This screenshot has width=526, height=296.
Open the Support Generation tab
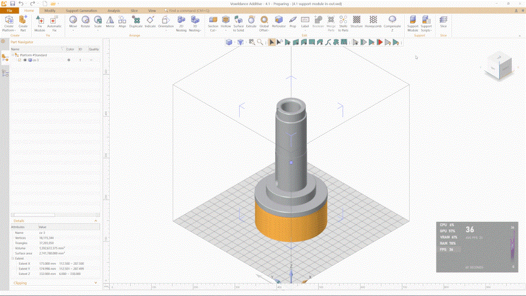click(81, 11)
